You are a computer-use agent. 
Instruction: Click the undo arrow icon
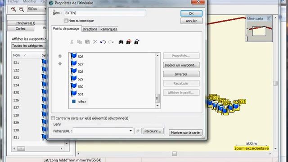[103, 42]
